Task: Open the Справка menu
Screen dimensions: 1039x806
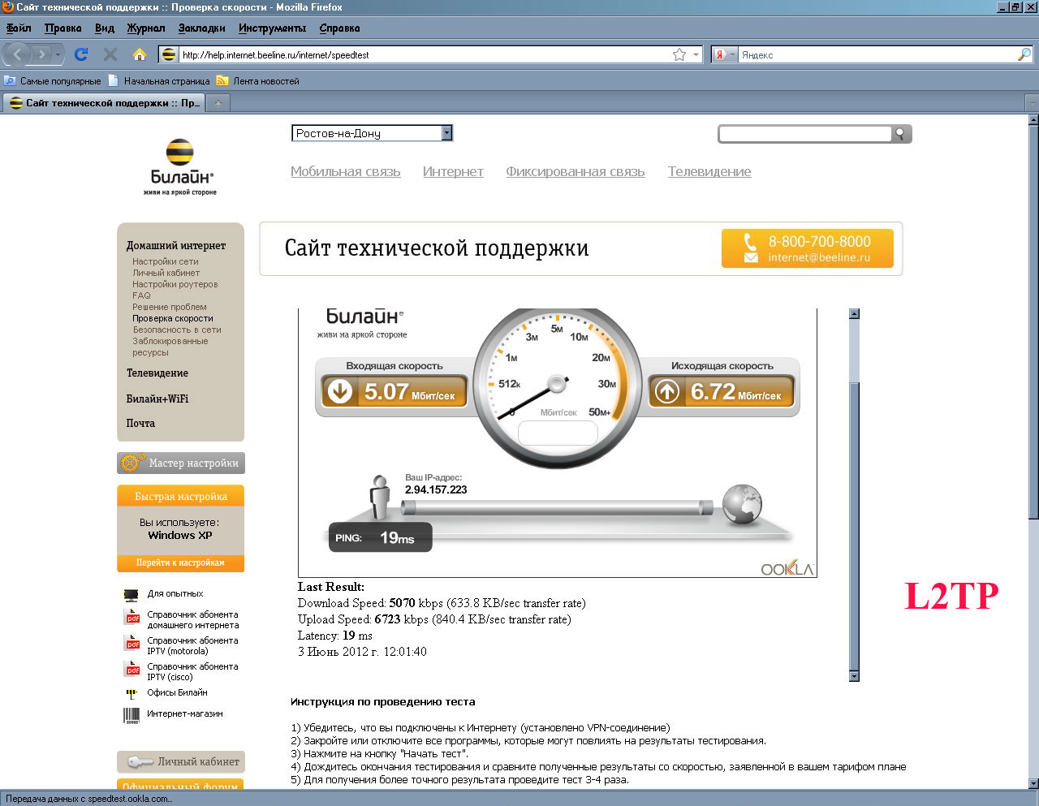Action: click(x=339, y=28)
